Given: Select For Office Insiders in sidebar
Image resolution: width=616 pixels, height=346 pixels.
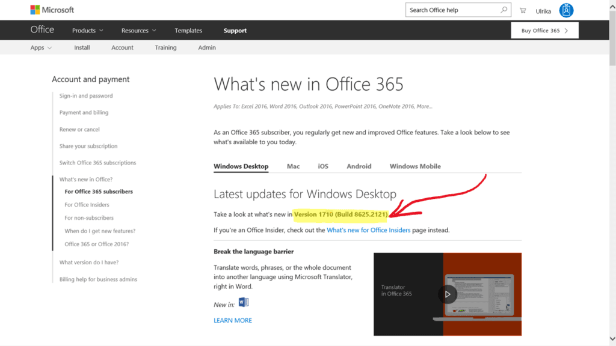Looking at the screenshot, I should tap(87, 205).
